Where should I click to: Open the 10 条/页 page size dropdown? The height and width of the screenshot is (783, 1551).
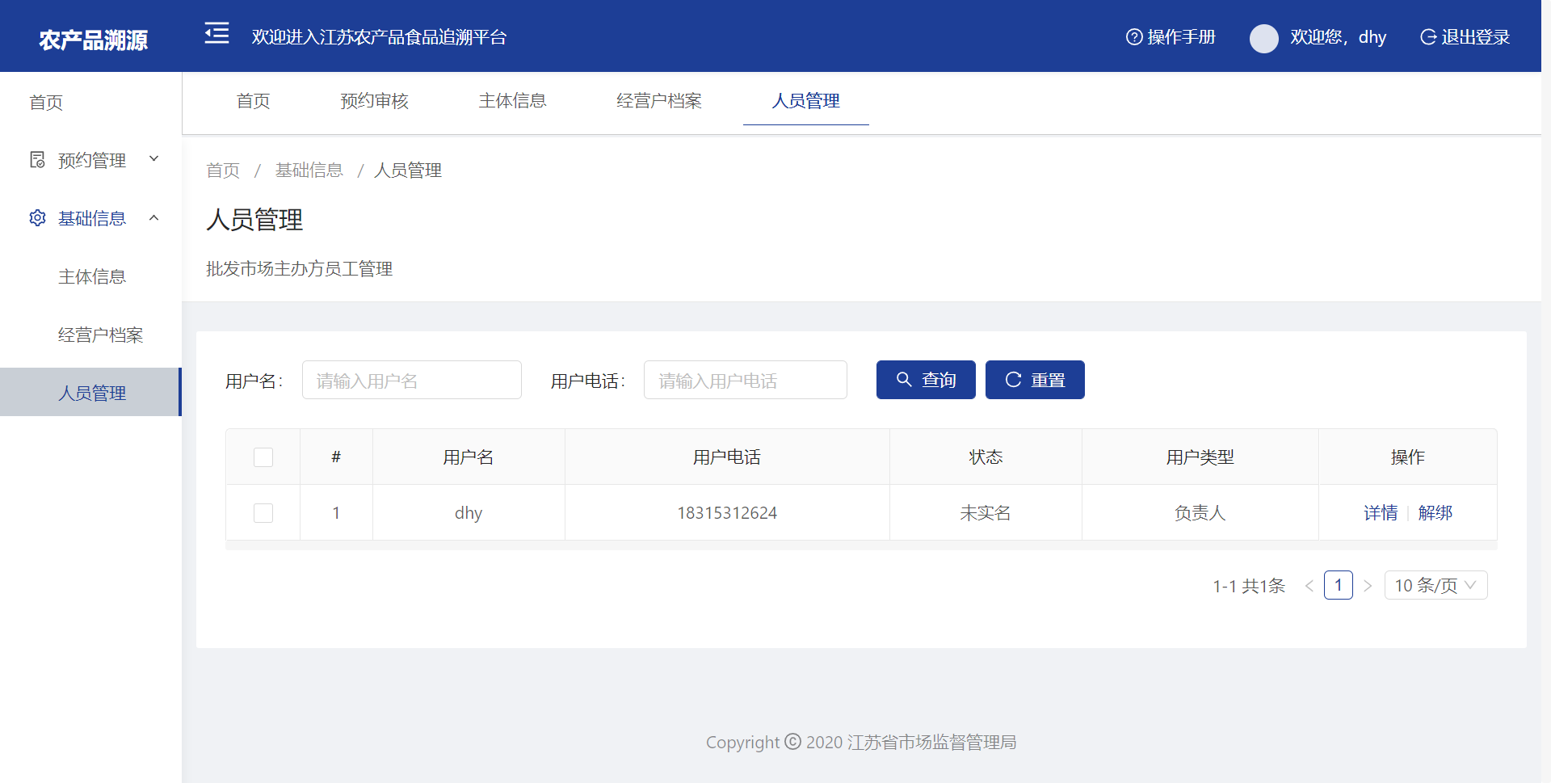1435,586
